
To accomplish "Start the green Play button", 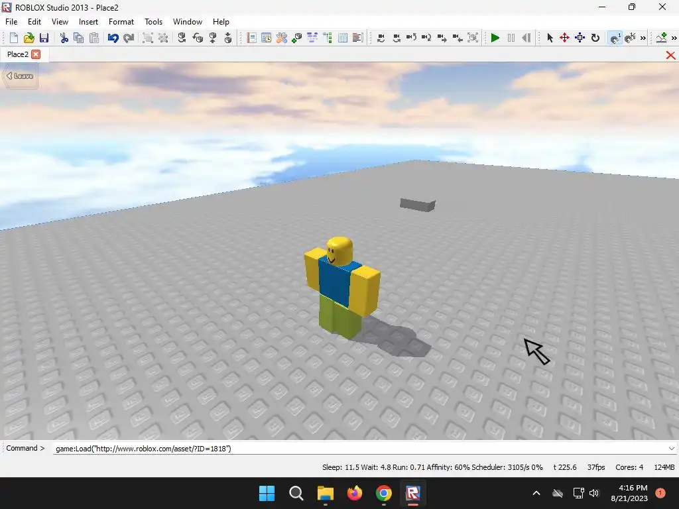I will [x=495, y=38].
